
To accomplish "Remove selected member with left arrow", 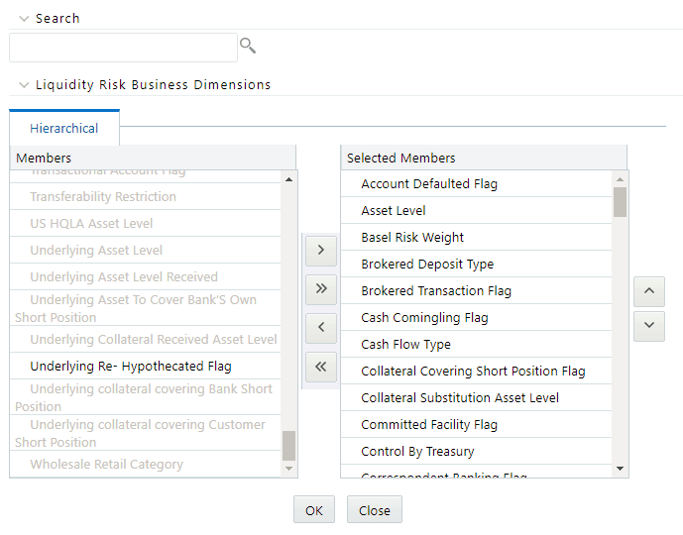I will (321, 327).
